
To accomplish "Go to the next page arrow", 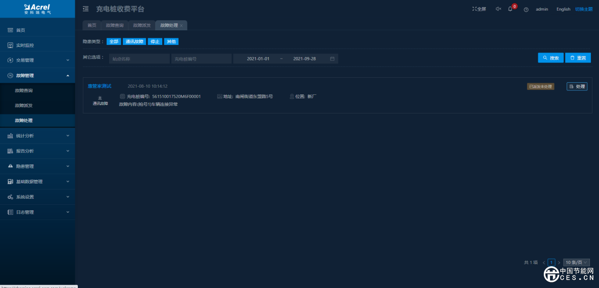I will (x=559, y=262).
